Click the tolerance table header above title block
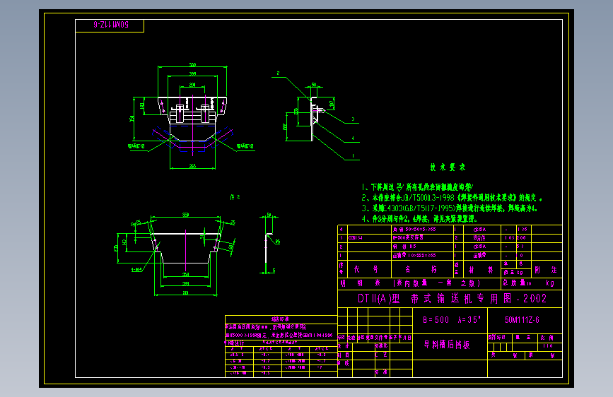The image size is (613, 397). click(x=280, y=319)
